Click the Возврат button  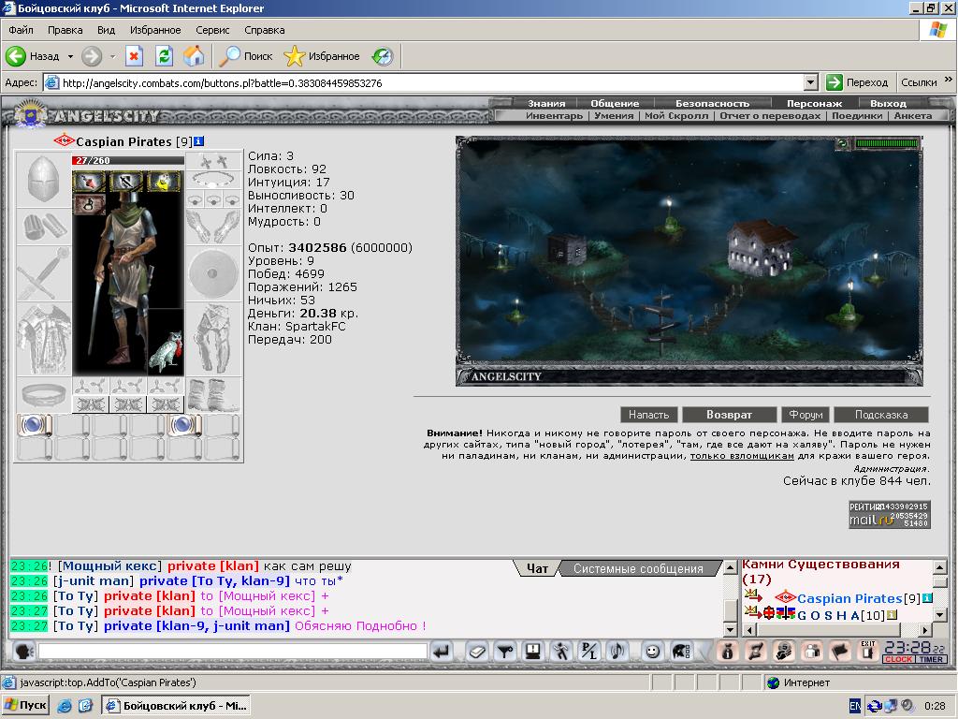point(729,415)
